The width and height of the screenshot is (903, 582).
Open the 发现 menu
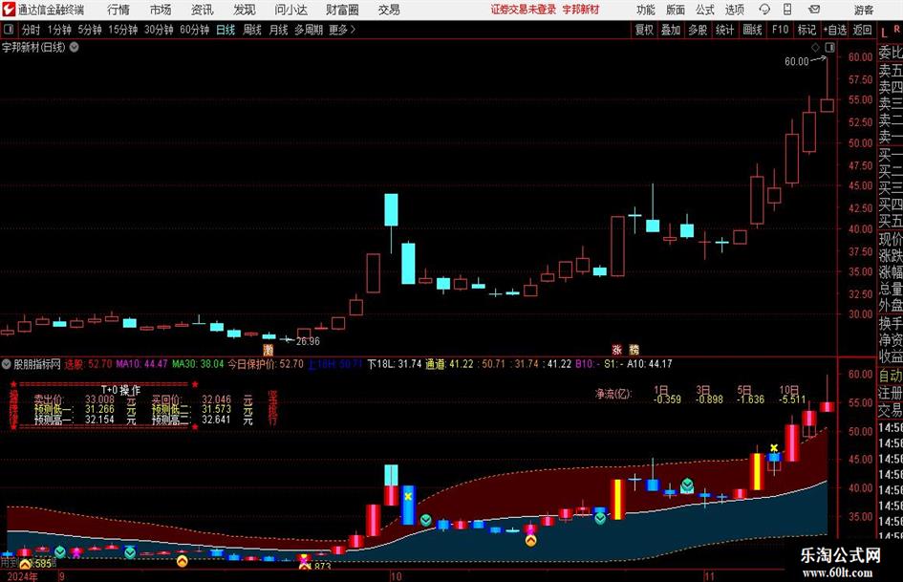245,10
